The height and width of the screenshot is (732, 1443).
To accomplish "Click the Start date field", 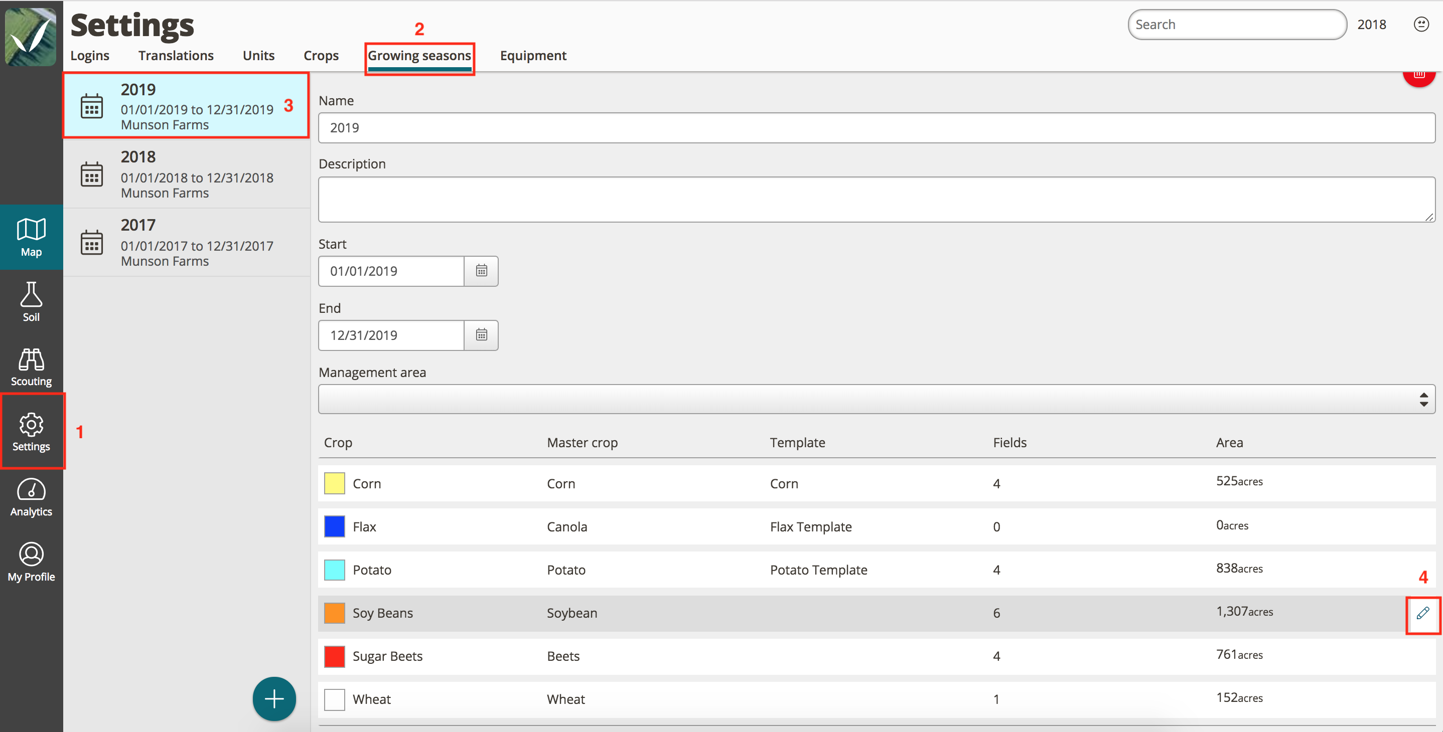I will point(391,271).
